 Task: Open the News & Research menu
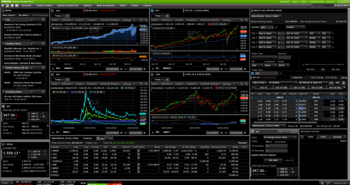coord(106,5)
